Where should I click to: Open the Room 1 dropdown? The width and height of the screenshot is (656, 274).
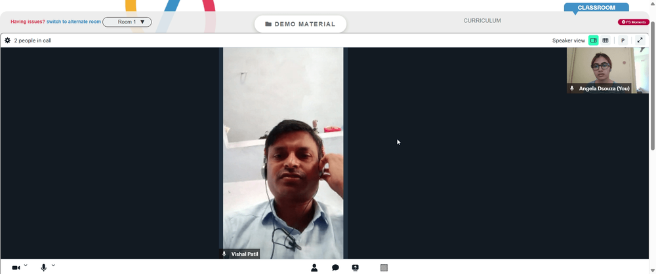pyautogui.click(x=127, y=22)
